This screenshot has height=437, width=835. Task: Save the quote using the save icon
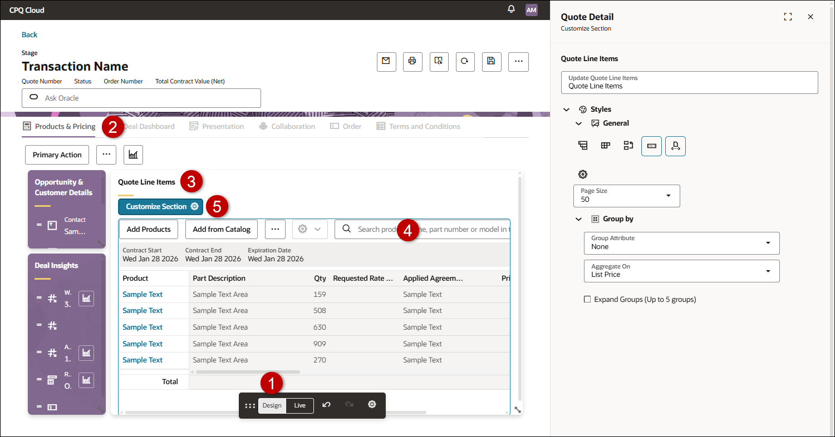tap(491, 62)
